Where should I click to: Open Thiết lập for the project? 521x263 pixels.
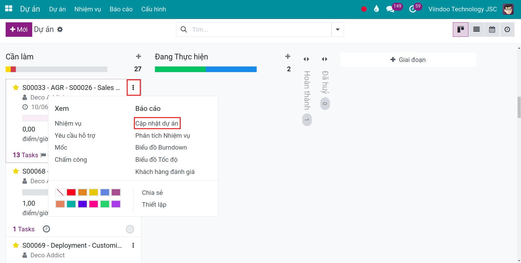tap(154, 204)
